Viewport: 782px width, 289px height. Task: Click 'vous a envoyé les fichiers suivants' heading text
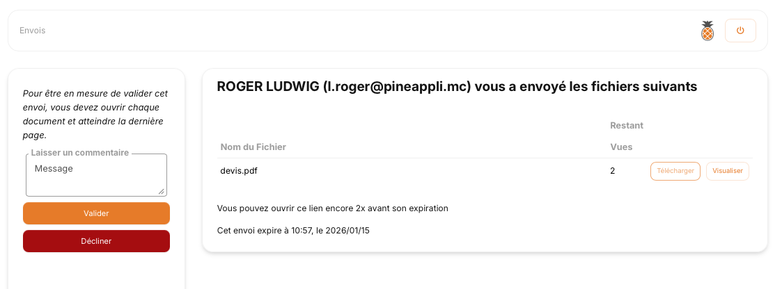586,87
